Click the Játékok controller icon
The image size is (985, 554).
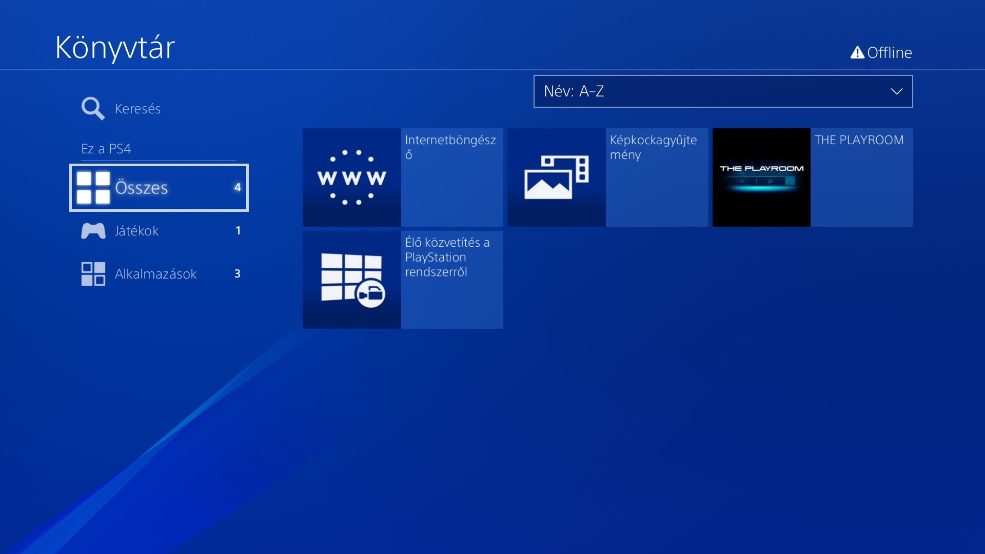click(x=93, y=231)
